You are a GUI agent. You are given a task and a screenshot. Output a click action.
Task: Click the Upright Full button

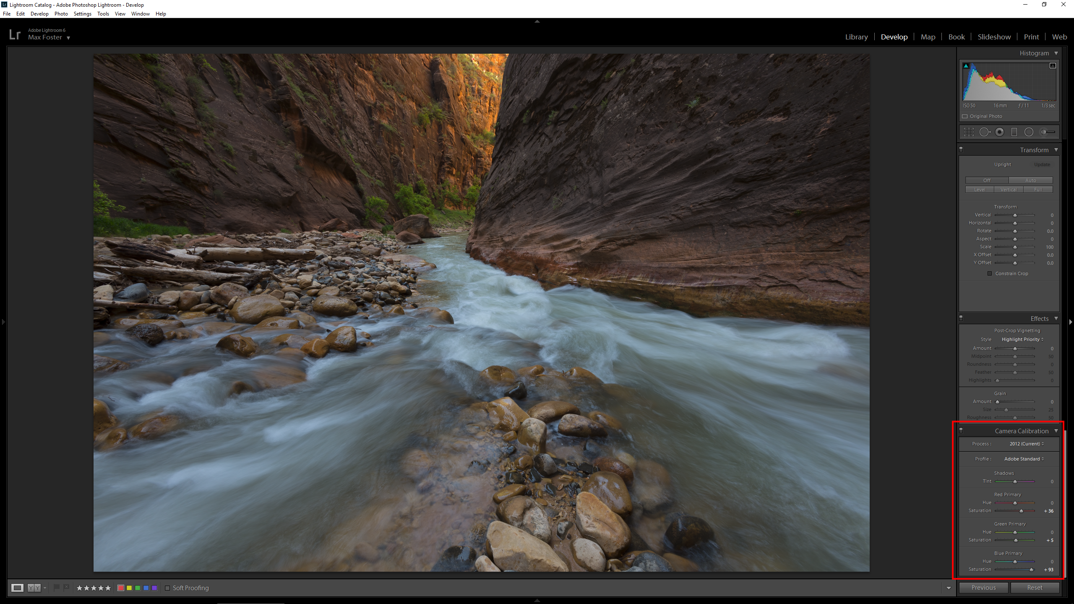(1038, 190)
